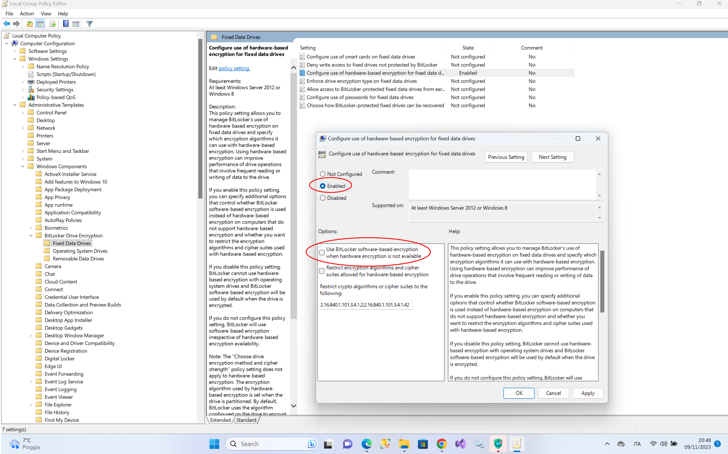Click the policy setting link
728x454 pixels.
pos(234,68)
